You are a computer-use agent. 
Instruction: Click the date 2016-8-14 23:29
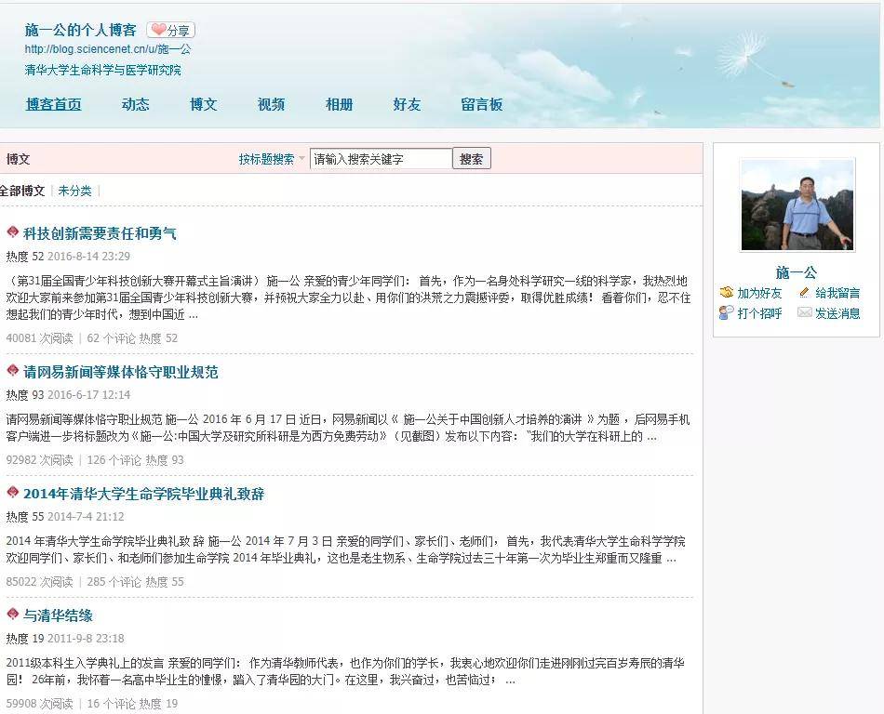tap(88, 257)
